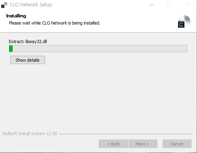
Task: Click the CLO installer icon in title bar
Action: pyautogui.click(x=4, y=5)
